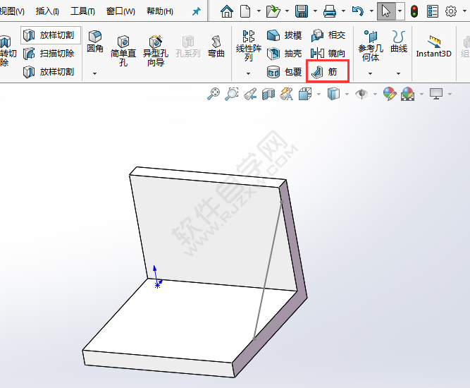Expand the Save dropdown arrow
470x388 pixels.
pyautogui.click(x=316, y=11)
